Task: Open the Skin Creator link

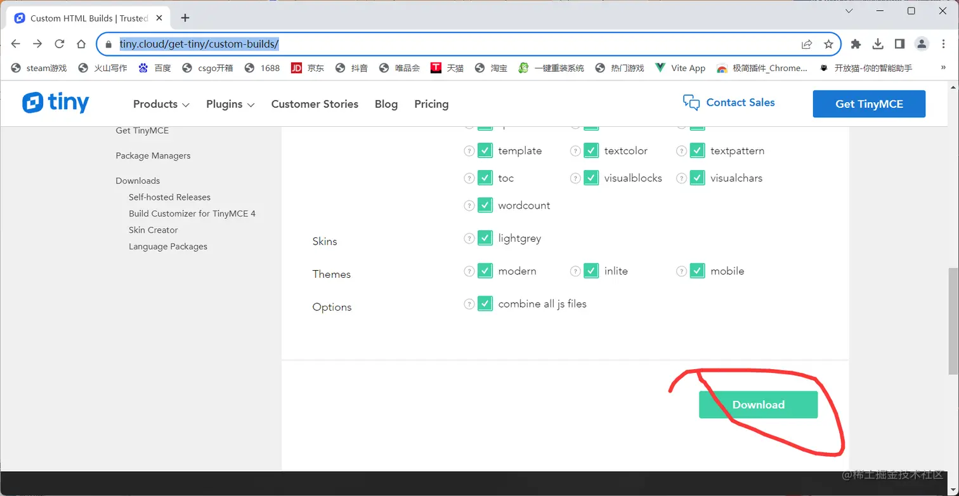Action: tap(153, 230)
